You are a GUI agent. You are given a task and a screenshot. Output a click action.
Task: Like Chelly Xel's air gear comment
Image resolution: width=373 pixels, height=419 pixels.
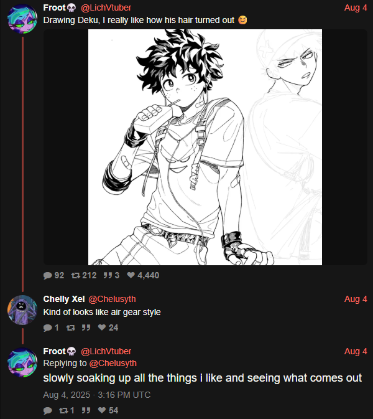tap(108, 327)
